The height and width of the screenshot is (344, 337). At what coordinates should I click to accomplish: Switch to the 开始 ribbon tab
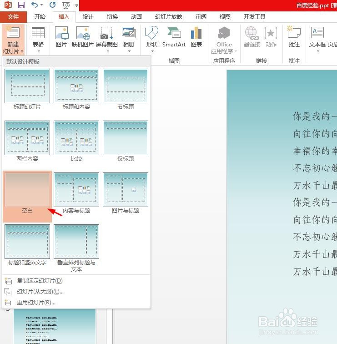point(40,17)
